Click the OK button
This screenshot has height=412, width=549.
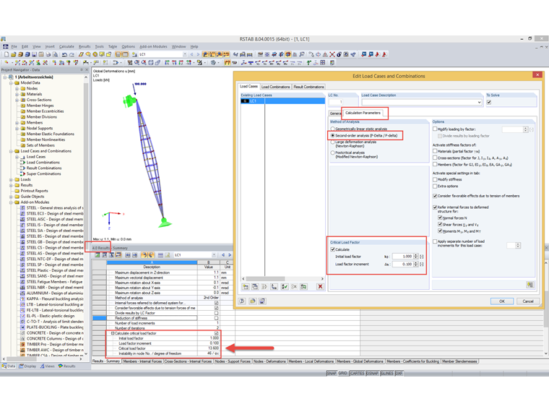click(502, 301)
